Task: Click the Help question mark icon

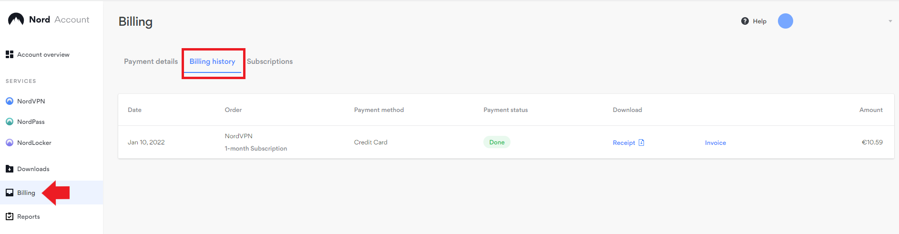Action: tap(745, 21)
